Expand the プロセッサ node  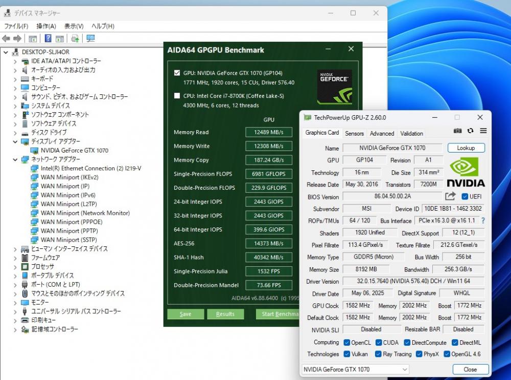pos(15,267)
